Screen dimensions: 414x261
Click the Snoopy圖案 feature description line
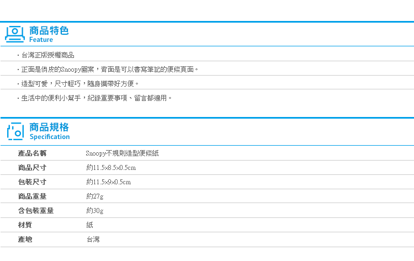point(109,70)
